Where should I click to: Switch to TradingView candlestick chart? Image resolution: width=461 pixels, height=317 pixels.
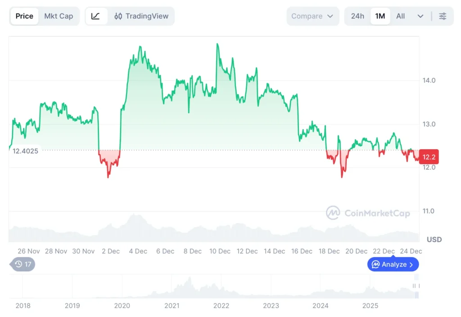(x=141, y=16)
